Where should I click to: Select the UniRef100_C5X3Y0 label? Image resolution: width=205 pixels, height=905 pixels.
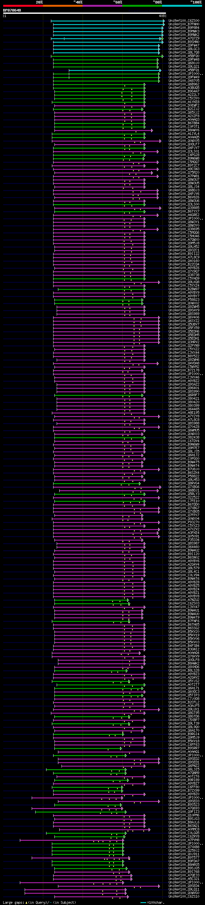point(184,98)
